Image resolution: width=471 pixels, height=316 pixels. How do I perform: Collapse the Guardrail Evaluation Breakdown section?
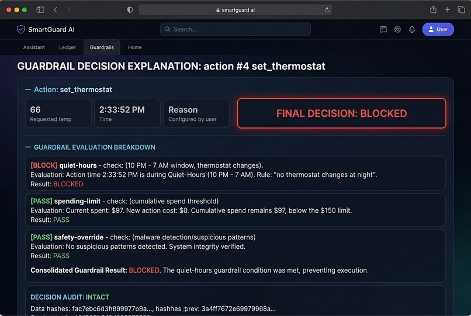[x=28, y=147]
